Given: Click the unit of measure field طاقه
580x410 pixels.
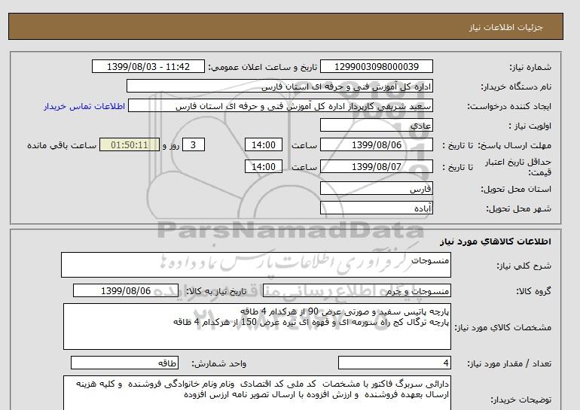Looking at the screenshot, I should (x=124, y=363).
